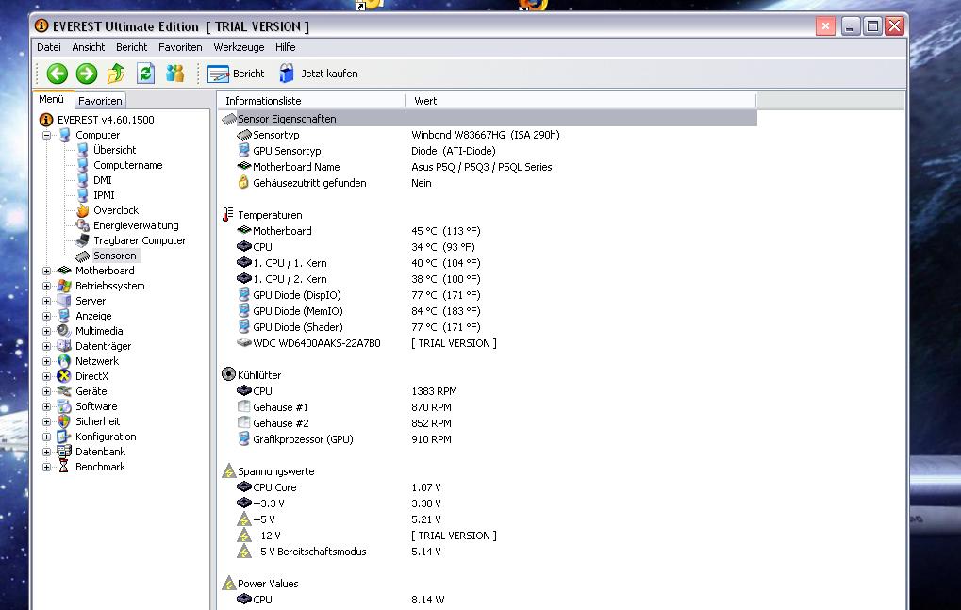Select Computername in the tree
The width and height of the screenshot is (961, 610).
[128, 165]
